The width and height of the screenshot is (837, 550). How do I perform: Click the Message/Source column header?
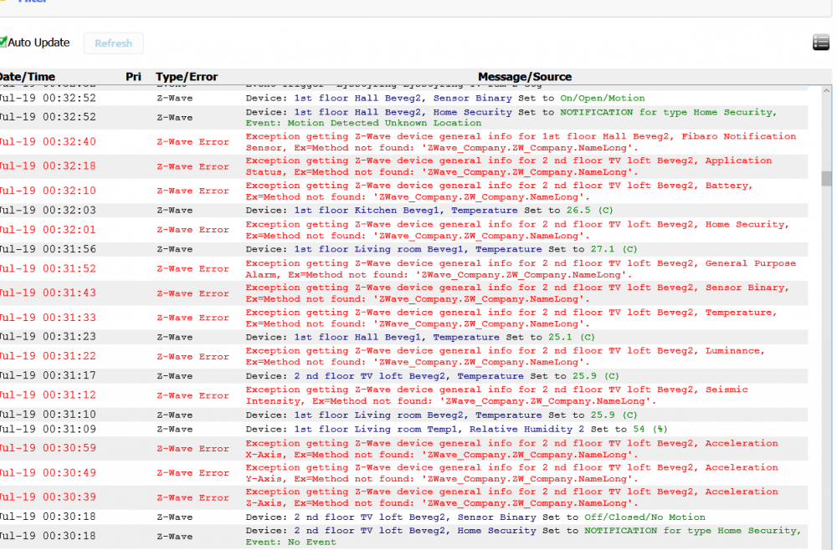click(x=525, y=77)
